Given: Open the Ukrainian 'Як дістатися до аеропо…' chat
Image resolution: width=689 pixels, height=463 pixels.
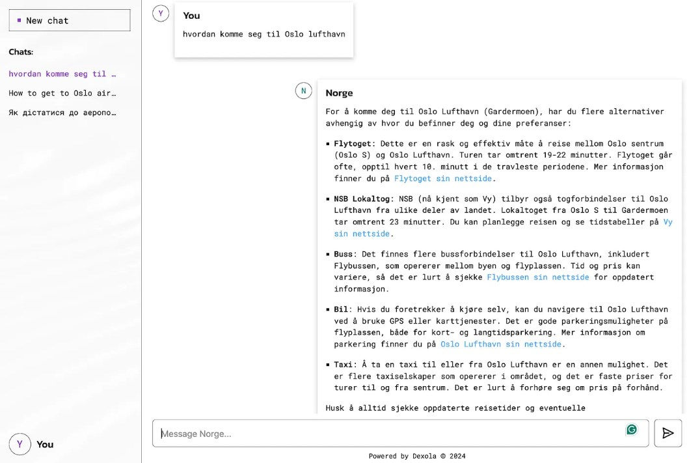Looking at the screenshot, I should click(x=62, y=113).
